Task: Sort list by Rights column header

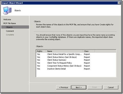Action: pos(41,51)
